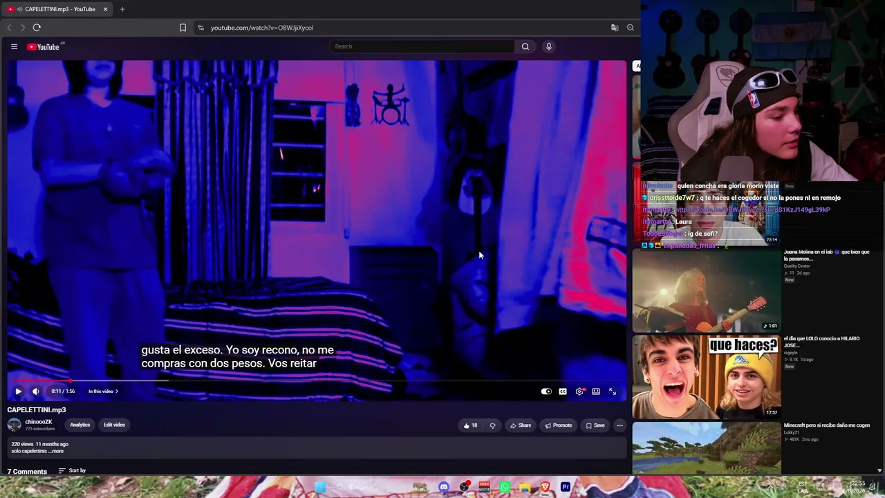Open the Windows Start menu

[x=319, y=487]
